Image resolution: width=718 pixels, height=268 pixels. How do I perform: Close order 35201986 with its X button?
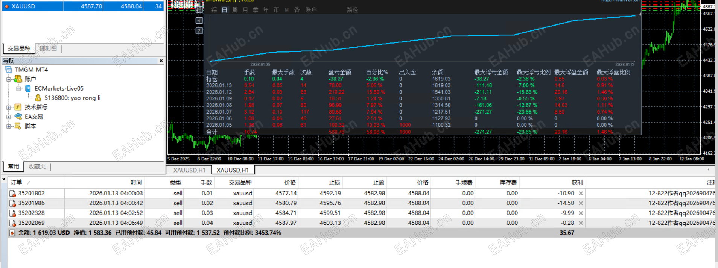pyautogui.click(x=581, y=203)
